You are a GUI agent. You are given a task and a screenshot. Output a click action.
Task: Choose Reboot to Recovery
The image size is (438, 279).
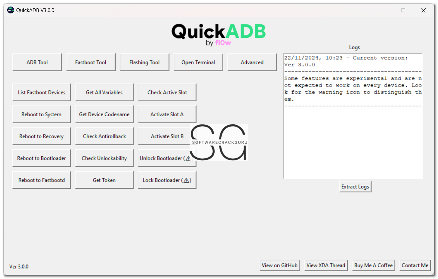tap(42, 136)
